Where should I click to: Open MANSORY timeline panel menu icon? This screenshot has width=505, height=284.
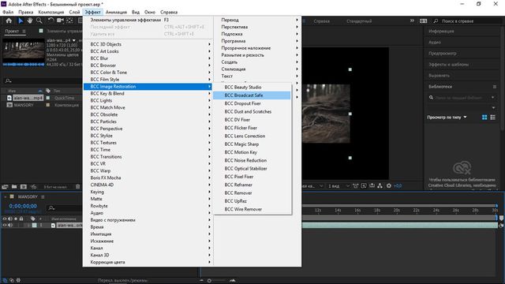coord(43,196)
